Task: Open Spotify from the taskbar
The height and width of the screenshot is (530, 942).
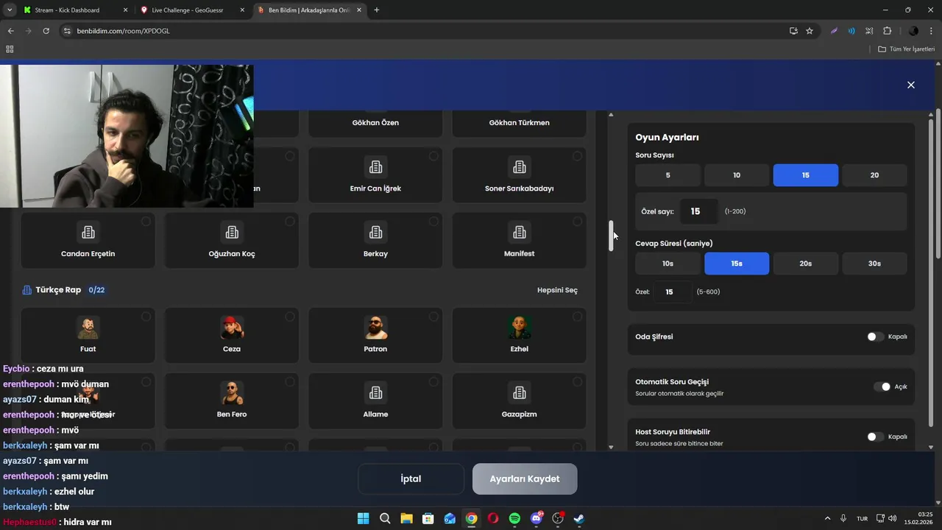Action: point(514,518)
